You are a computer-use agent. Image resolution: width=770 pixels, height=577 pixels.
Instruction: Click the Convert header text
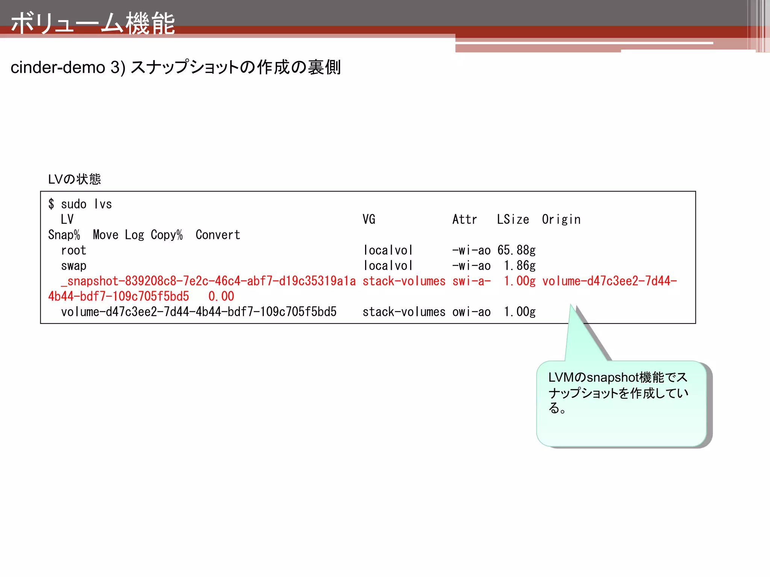pos(218,235)
